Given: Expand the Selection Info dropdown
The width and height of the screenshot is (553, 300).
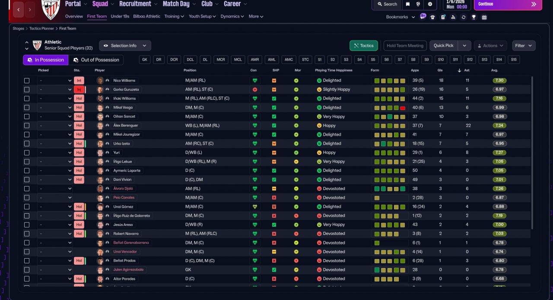Looking at the screenshot, I should coord(125,46).
